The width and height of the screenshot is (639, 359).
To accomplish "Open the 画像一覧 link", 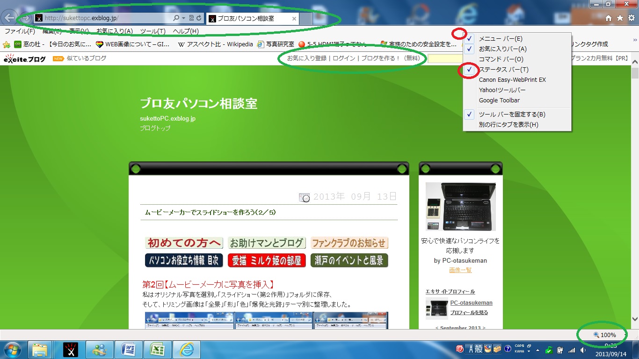I will tap(460, 270).
